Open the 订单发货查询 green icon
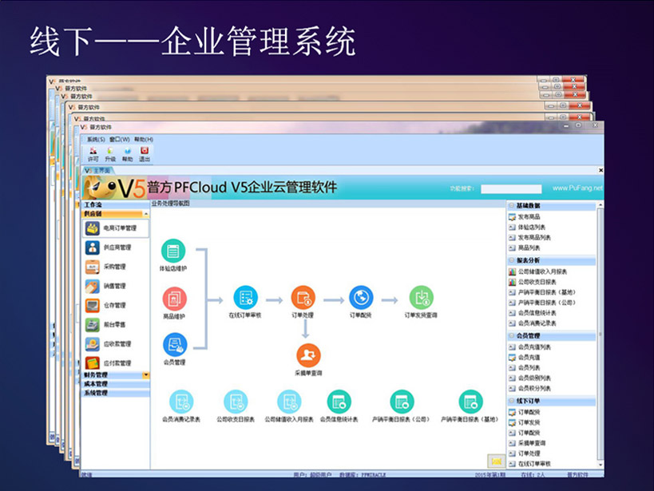The image size is (654, 491). pyautogui.click(x=421, y=298)
